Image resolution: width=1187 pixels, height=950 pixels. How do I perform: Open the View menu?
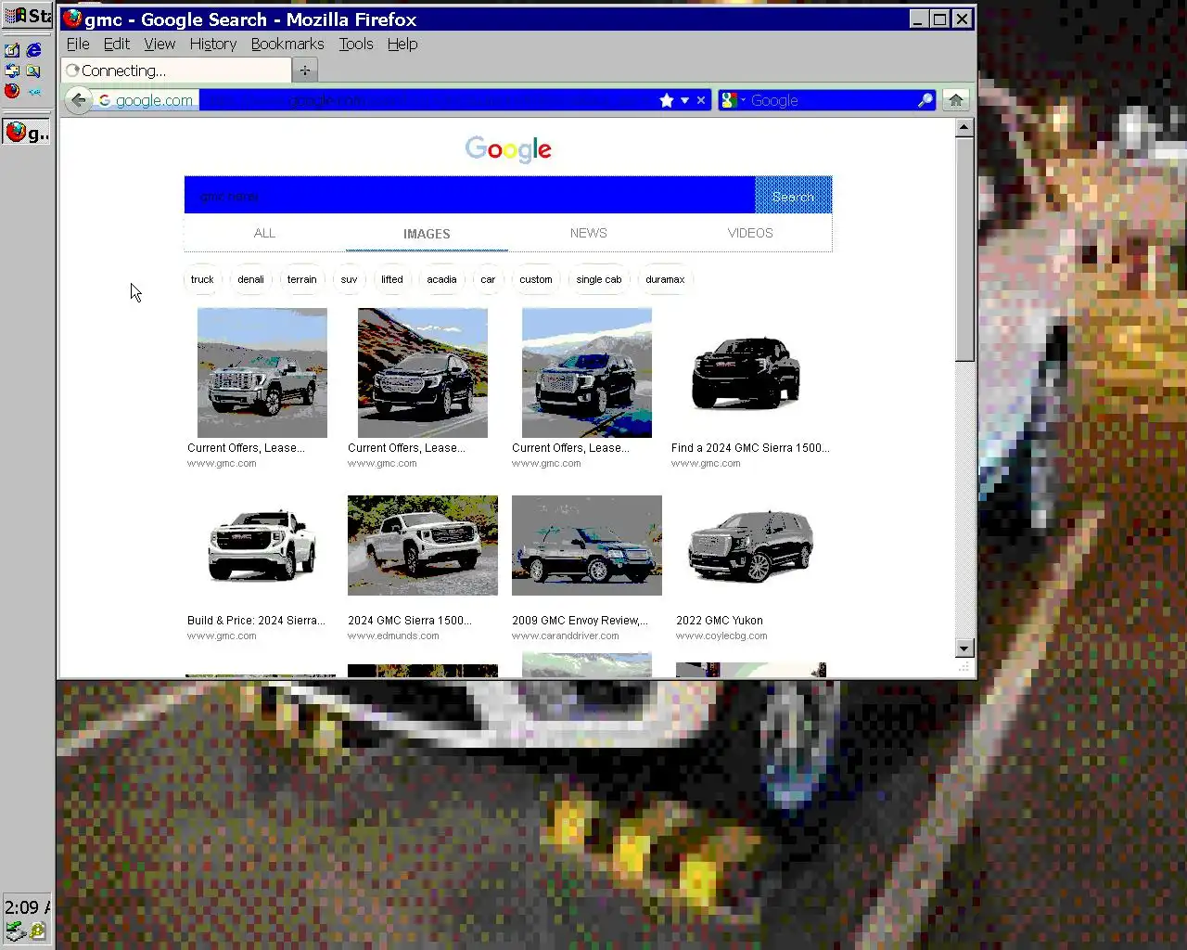point(160,44)
